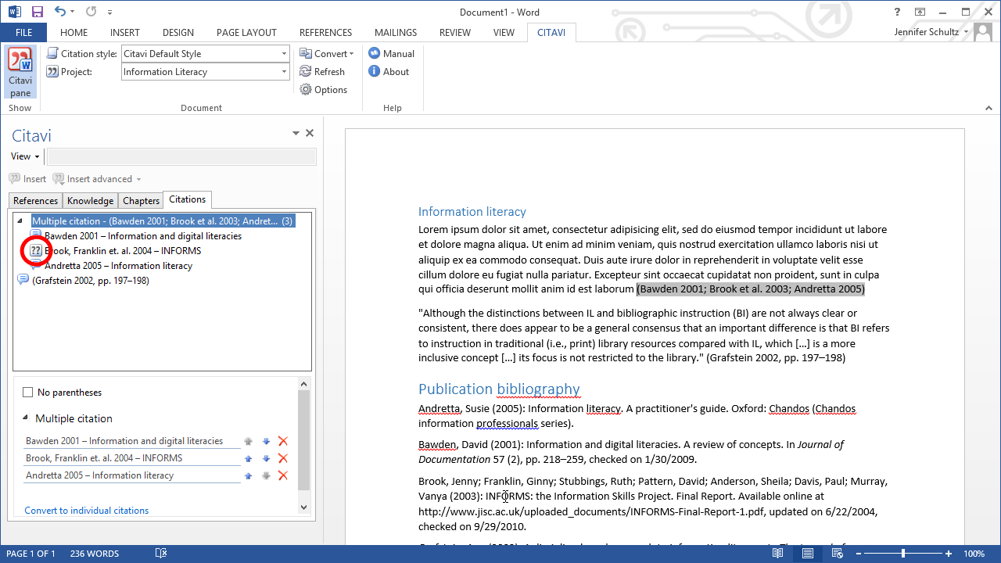Image resolution: width=1001 pixels, height=563 pixels.
Task: Open the Project dropdown
Action: pos(284,72)
